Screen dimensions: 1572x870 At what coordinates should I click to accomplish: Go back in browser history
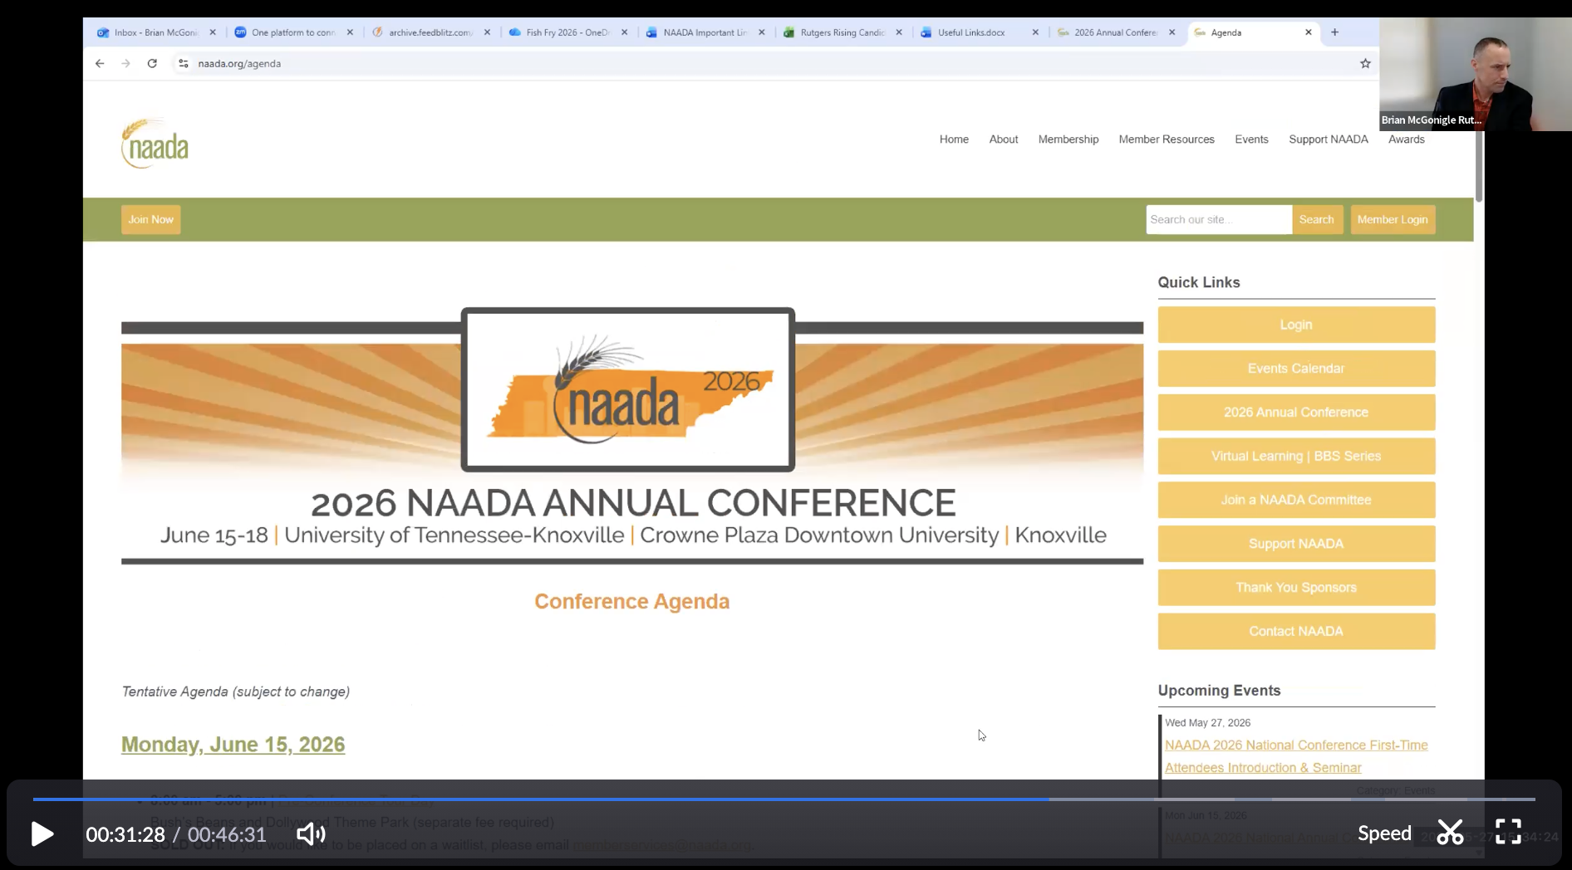(100, 63)
